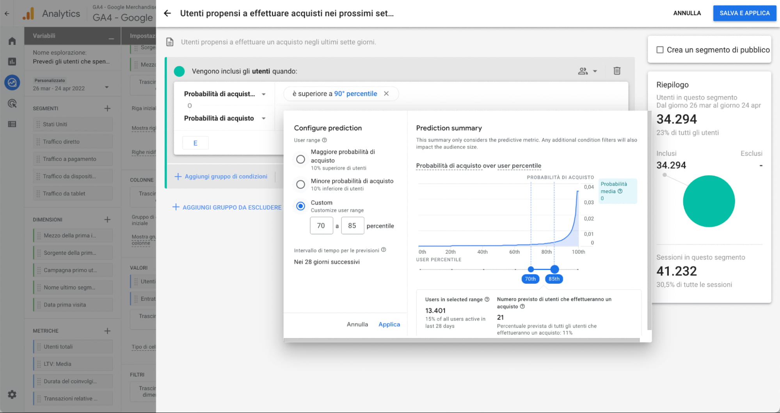Click Applica in the prediction dialog
The image size is (780, 413).
[389, 324]
